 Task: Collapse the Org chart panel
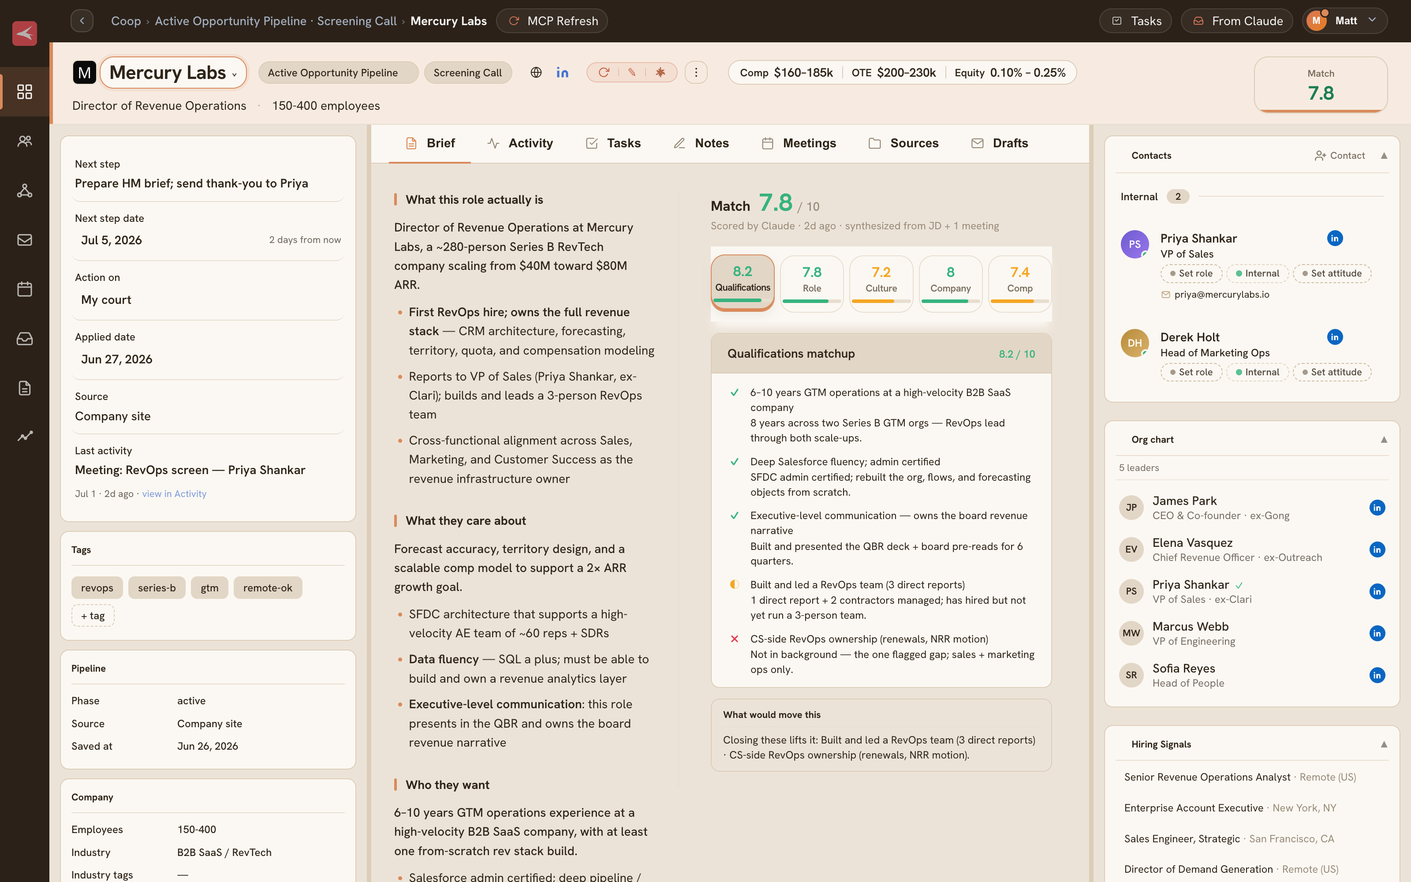[x=1384, y=440]
